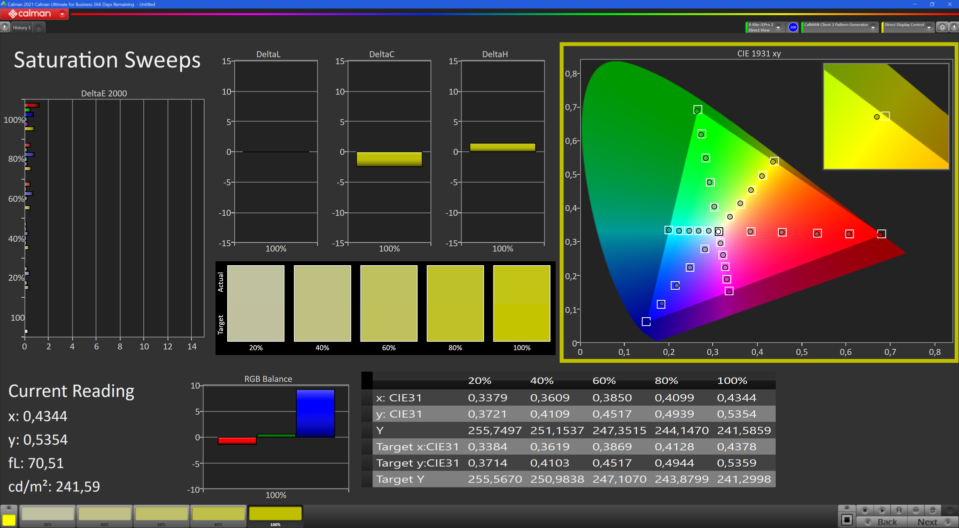Go Back to previous workflow page
This screenshot has width=959, height=528.
click(882, 522)
